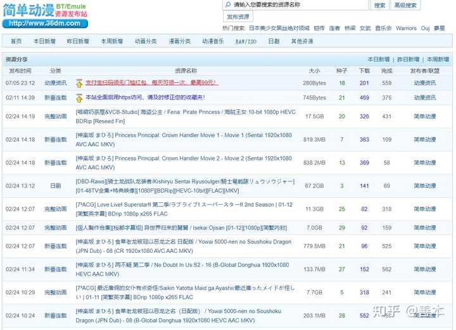This screenshot has height=330, width=456.
Task: Click the 完成 column header
Action: (386, 71)
